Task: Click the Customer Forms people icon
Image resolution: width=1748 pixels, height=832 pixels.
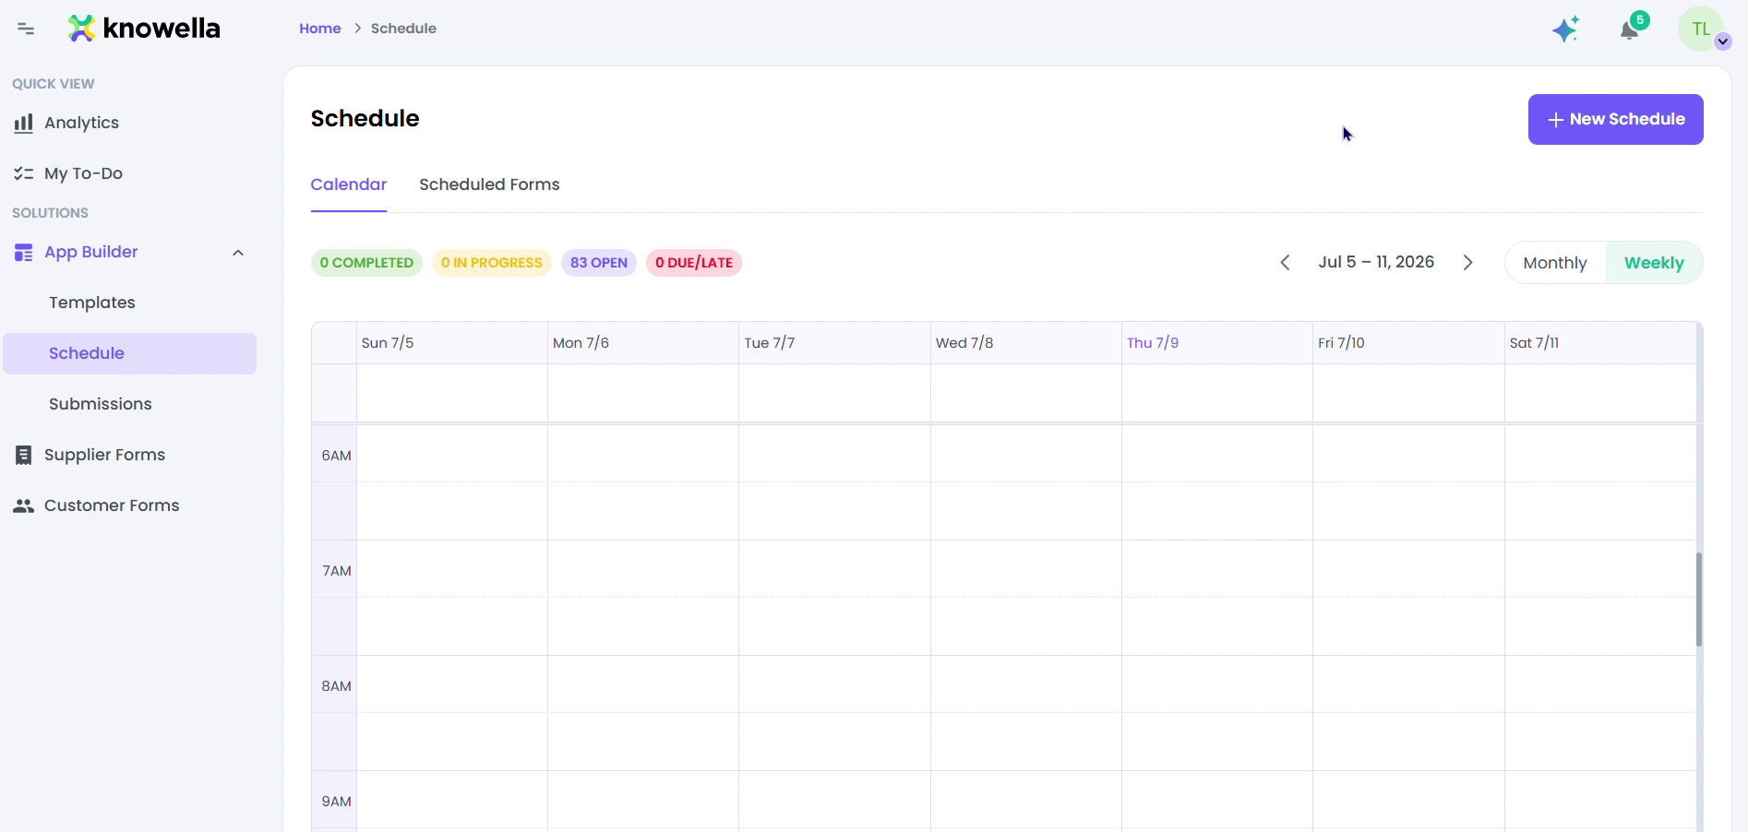Action: coord(24,505)
